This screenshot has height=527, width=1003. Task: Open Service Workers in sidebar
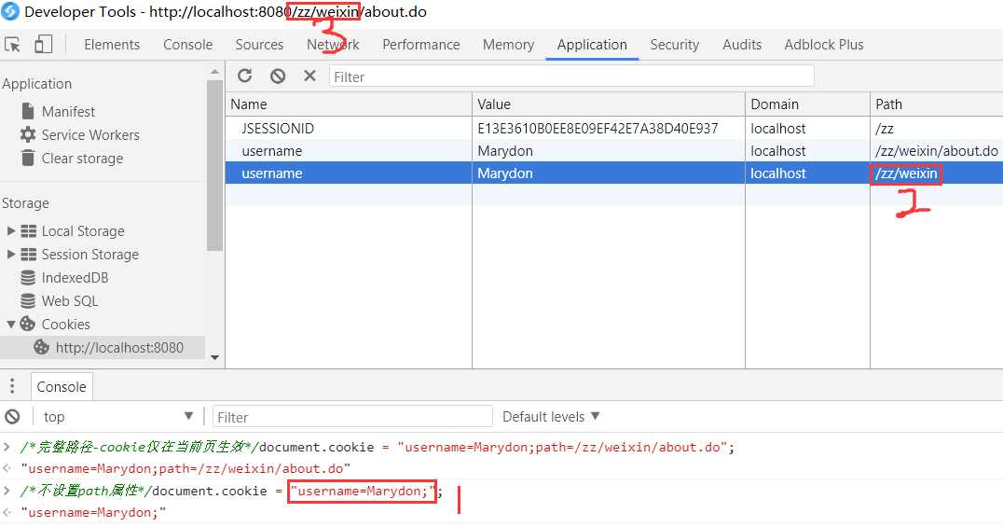tap(90, 134)
